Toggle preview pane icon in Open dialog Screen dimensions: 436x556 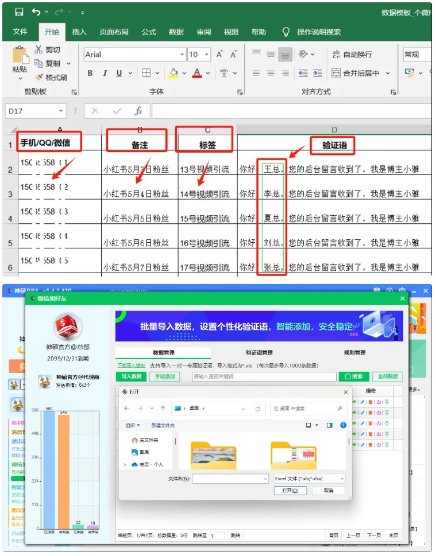tap(330, 425)
